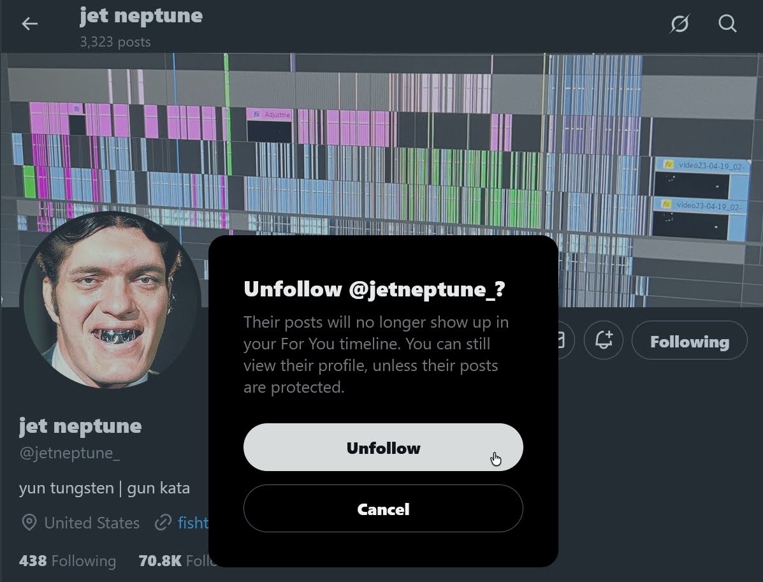Confirm with the Unfollow button

[x=383, y=447]
